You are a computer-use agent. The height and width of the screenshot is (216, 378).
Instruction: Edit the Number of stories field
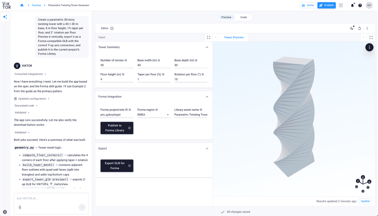pyautogui.click(x=117, y=65)
